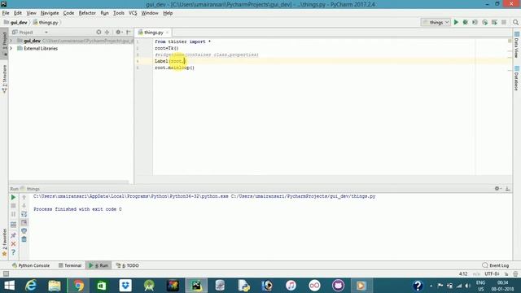Rerun things in the Run panel
Screen dimensions: 521x293
(x=13, y=197)
